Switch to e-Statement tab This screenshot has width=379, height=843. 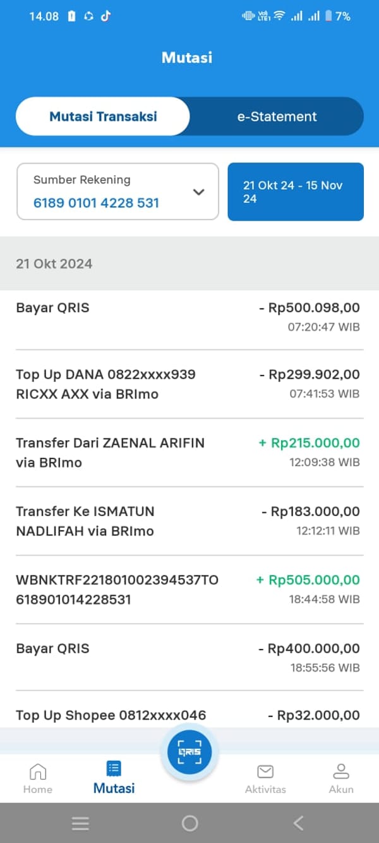[x=277, y=116]
